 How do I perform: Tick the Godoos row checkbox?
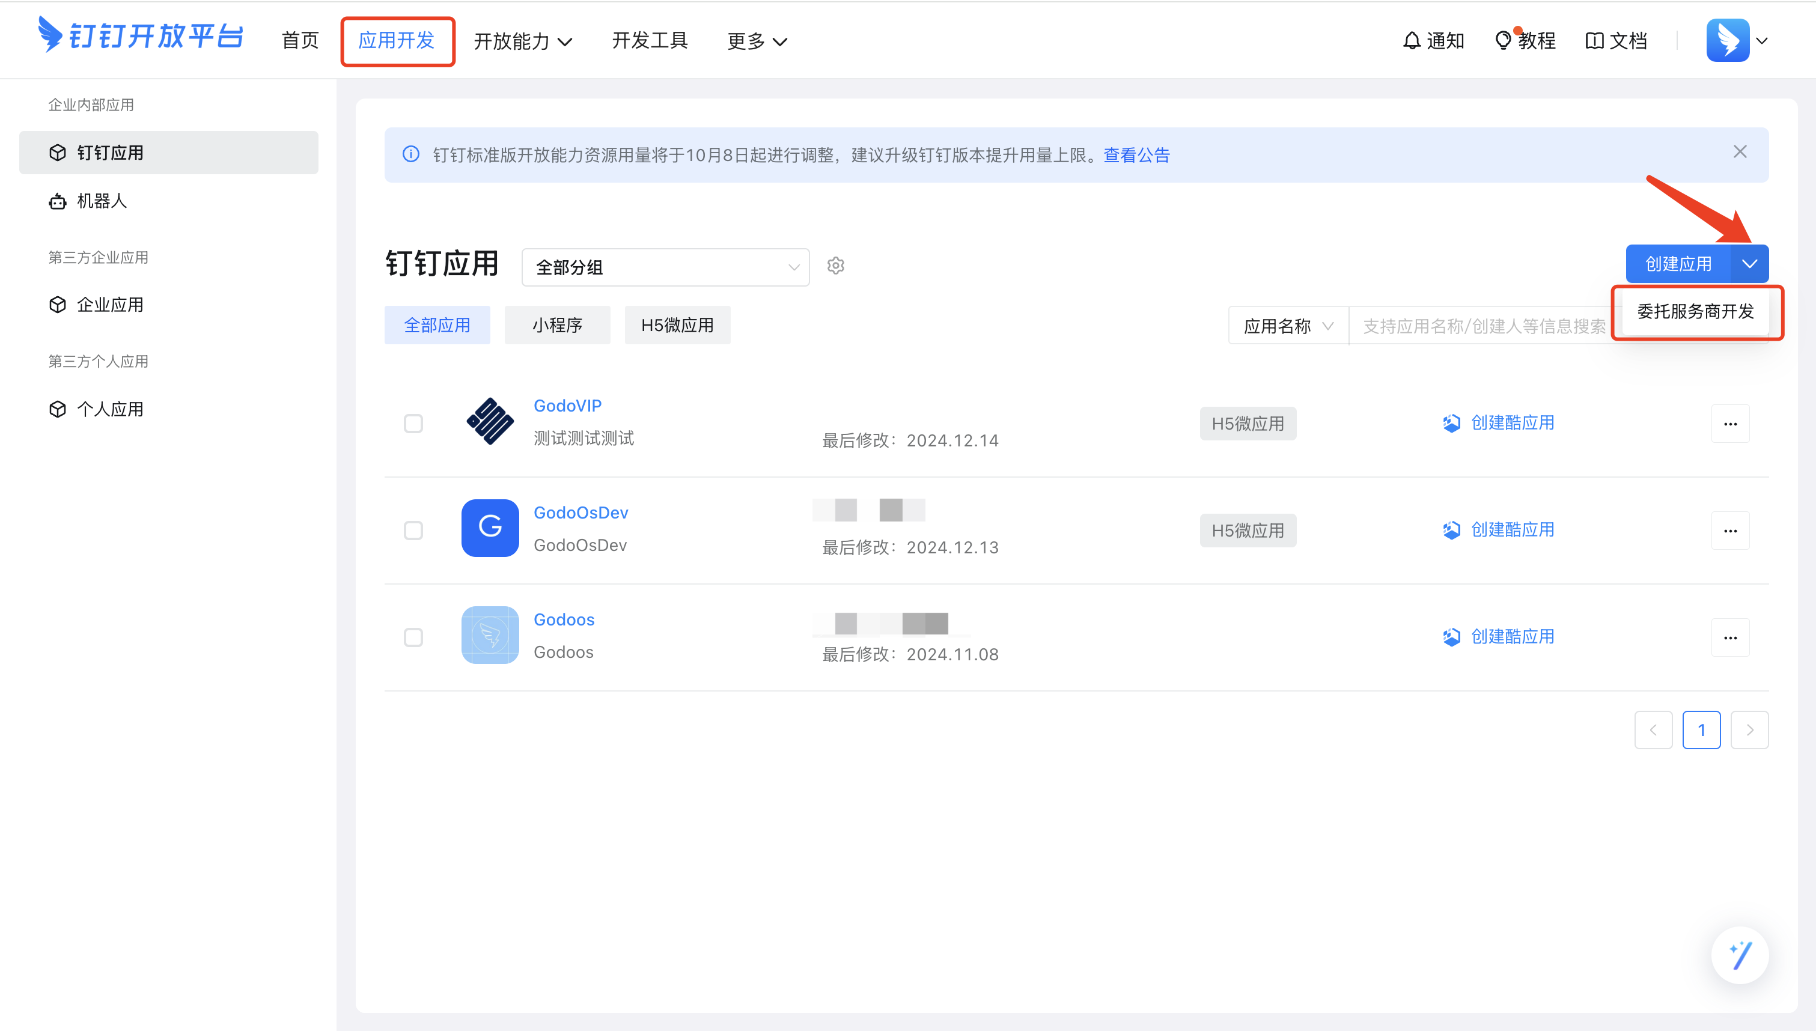413,637
